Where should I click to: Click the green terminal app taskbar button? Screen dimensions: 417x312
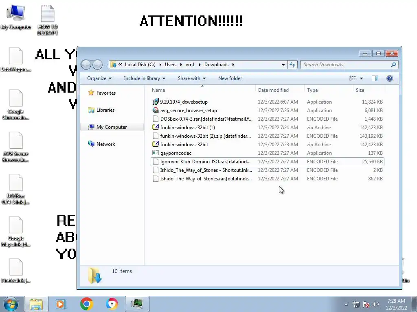click(x=137, y=304)
